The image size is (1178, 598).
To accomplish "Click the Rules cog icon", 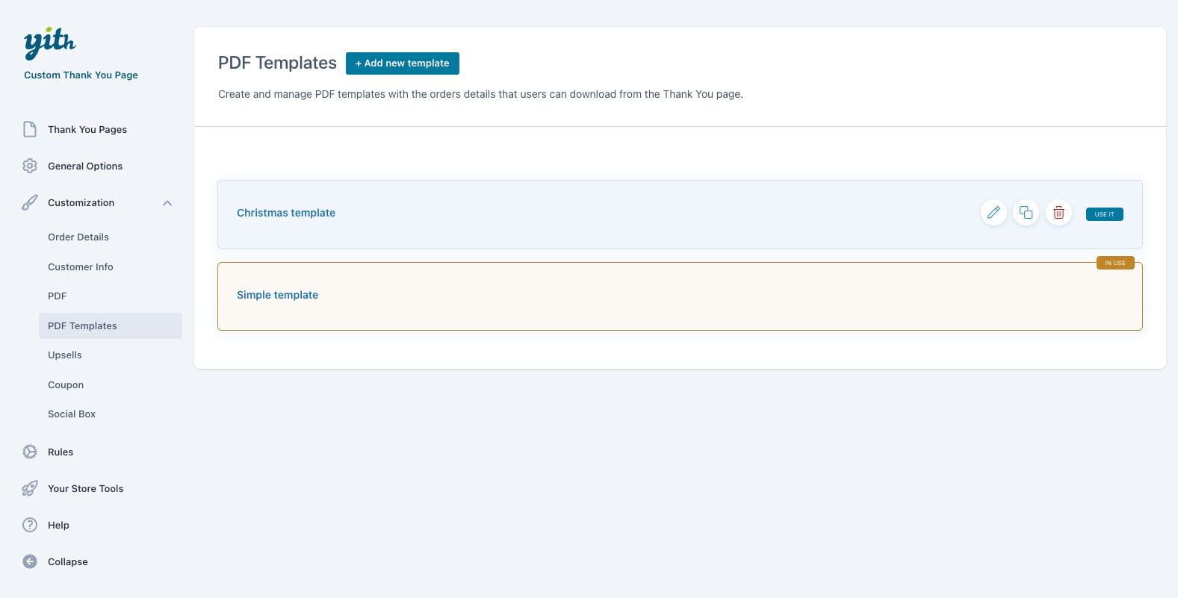I will (x=30, y=452).
